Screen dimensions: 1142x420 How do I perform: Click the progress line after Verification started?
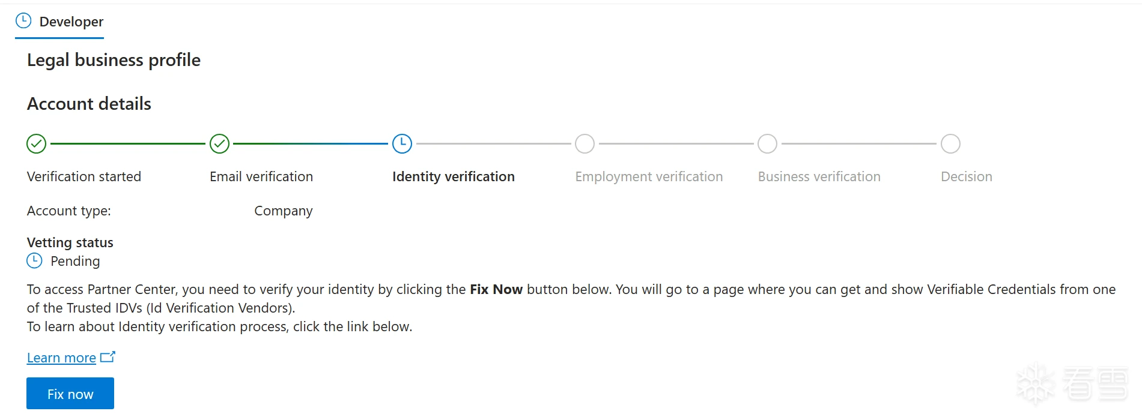pos(128,144)
